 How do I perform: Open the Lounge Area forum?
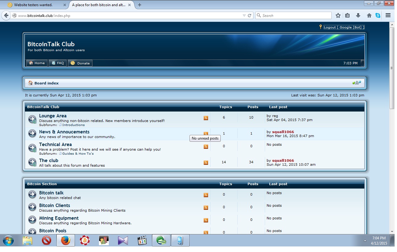click(x=53, y=116)
